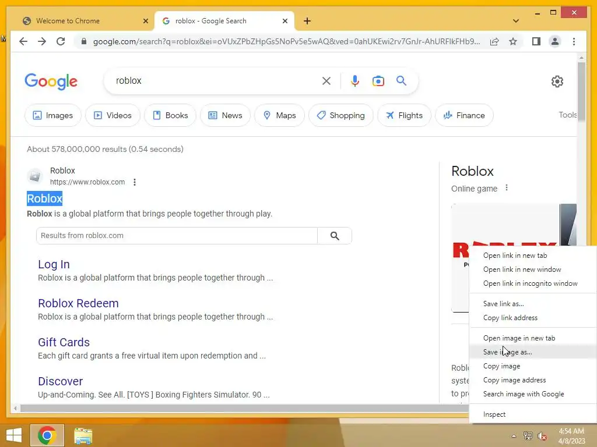The width and height of the screenshot is (597, 447).
Task: Choose Open link in new tab
Action: [533, 256]
